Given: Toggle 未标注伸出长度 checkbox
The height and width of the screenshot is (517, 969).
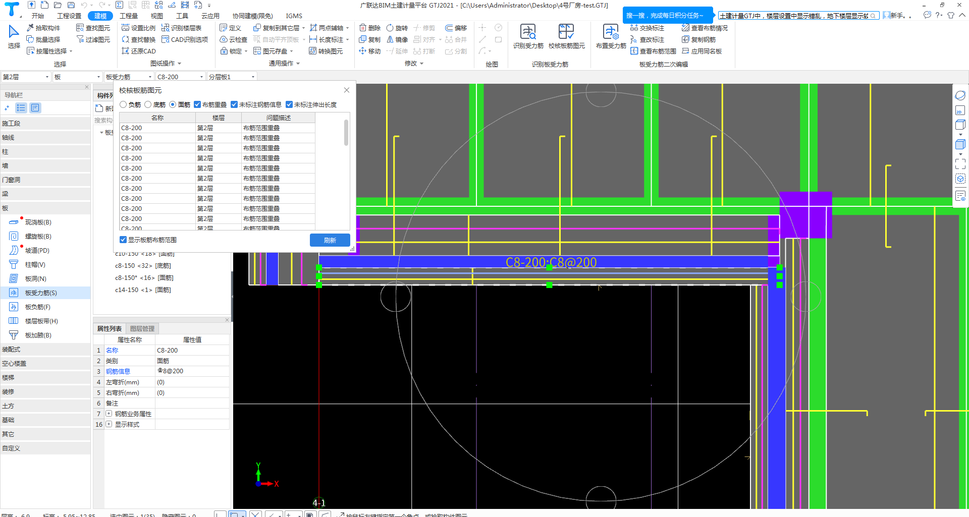Looking at the screenshot, I should pyautogui.click(x=289, y=104).
